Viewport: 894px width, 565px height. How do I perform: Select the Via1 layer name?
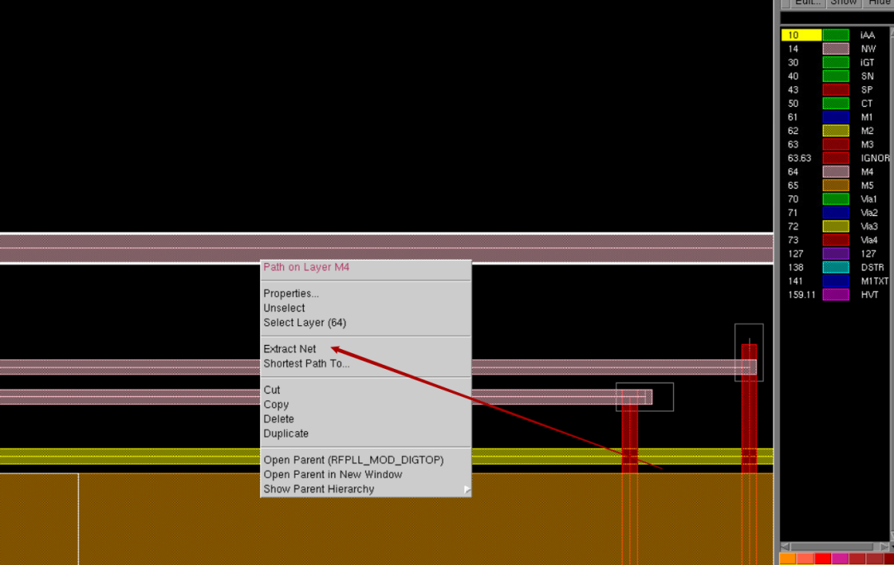click(869, 199)
